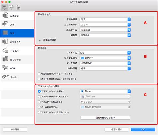Click the 保存設定 section heading
Viewport: 158px width, 135px height.
[42, 48]
